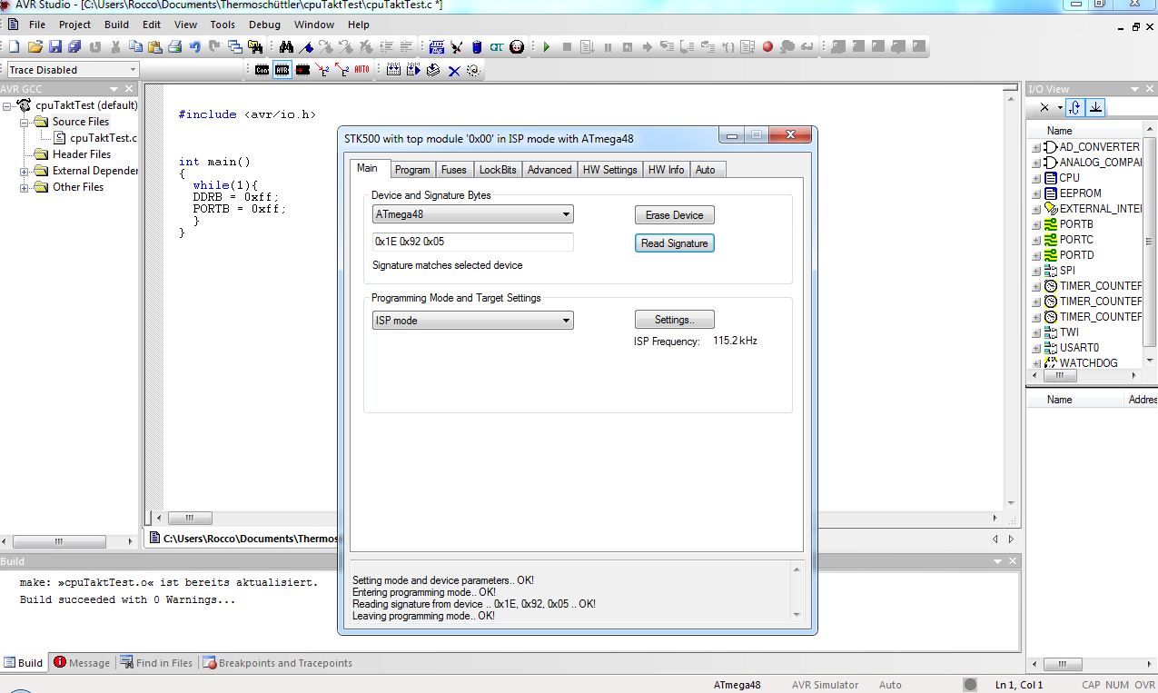Expand the Other Files tree folder
The image size is (1158, 693).
(25, 187)
